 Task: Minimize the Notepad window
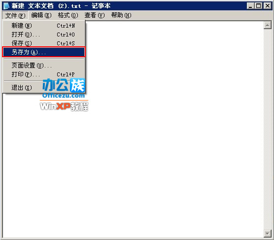250,6
